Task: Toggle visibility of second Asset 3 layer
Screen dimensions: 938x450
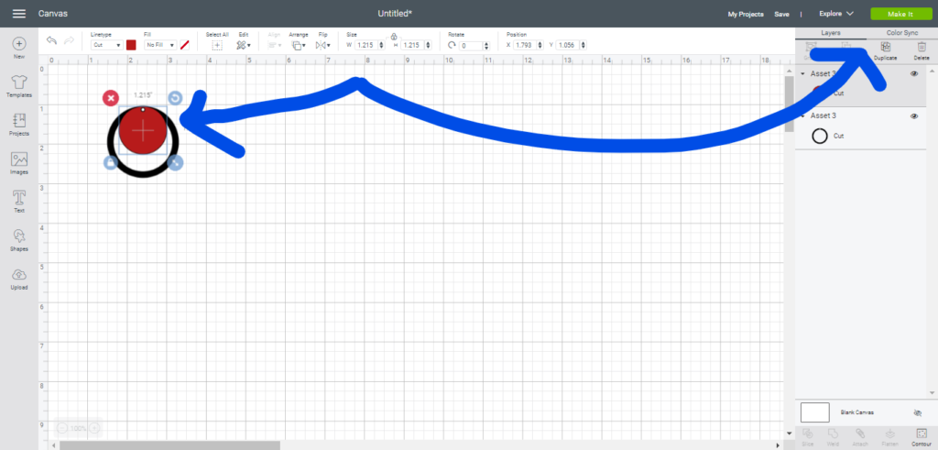Action: click(x=913, y=116)
